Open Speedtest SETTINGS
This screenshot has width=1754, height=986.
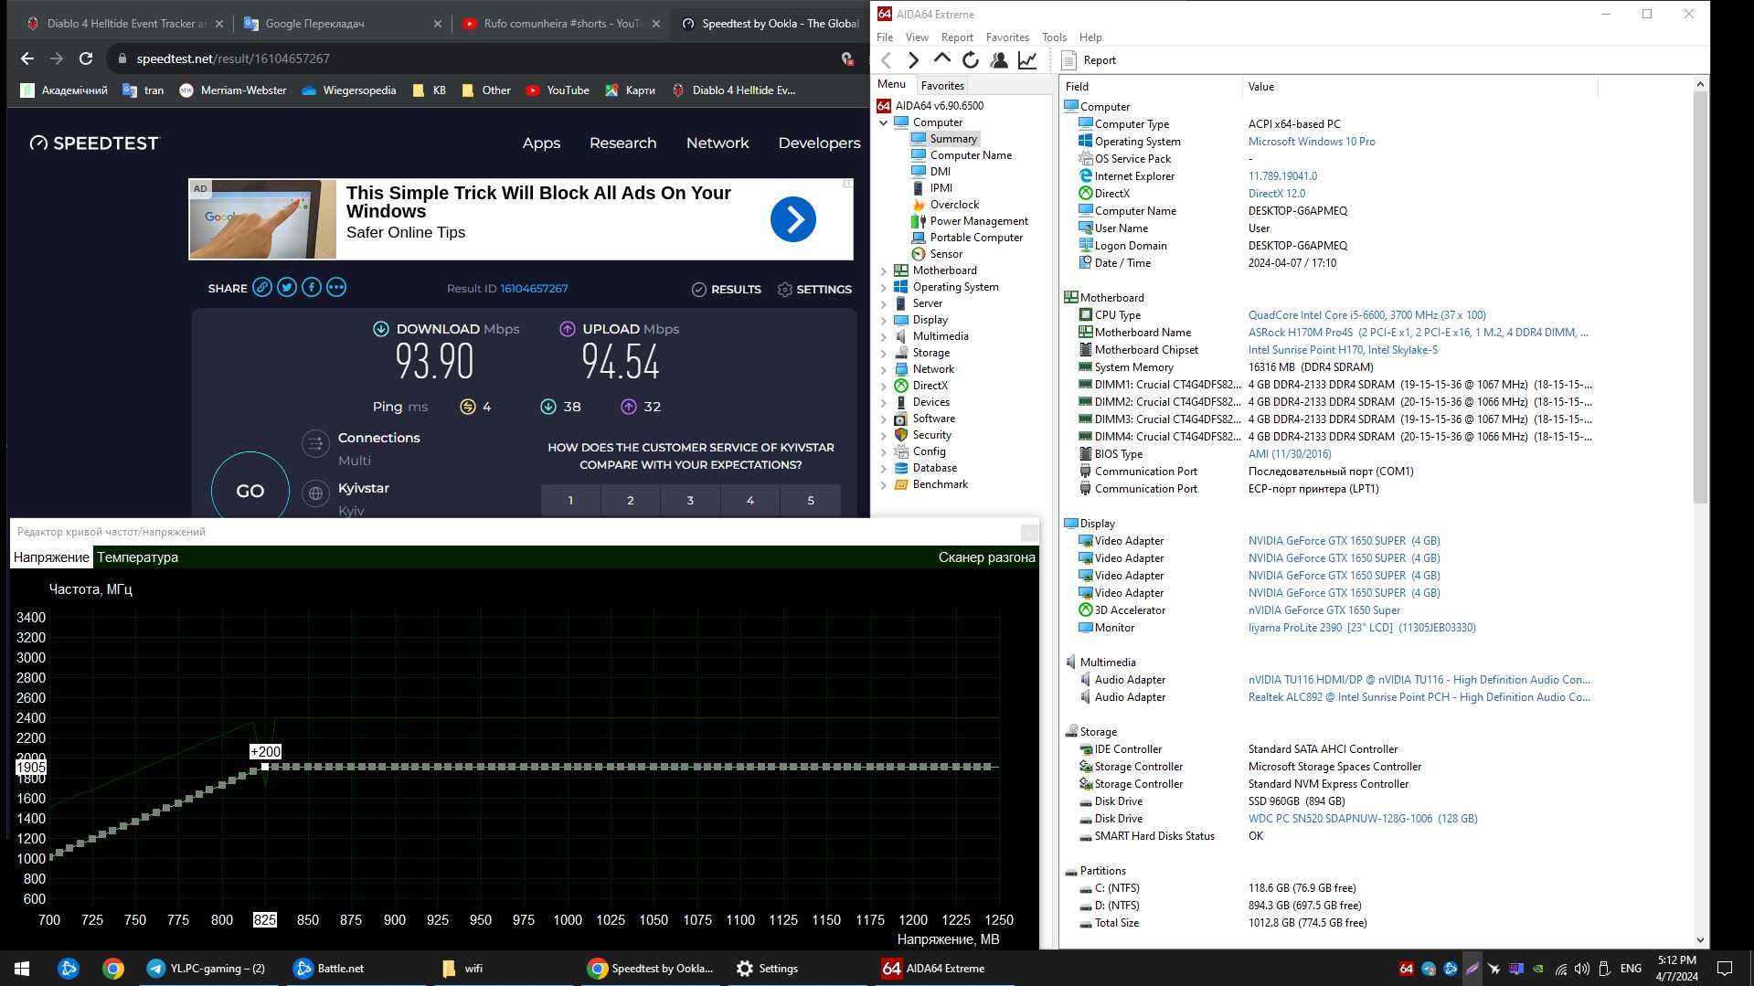tap(814, 289)
